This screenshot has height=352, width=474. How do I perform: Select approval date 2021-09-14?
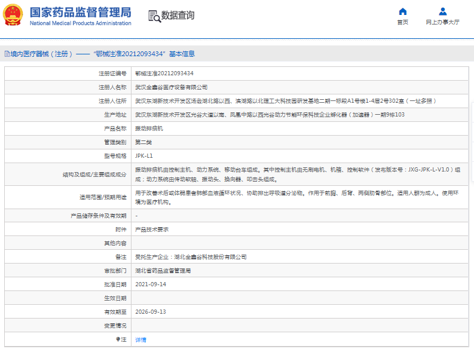(151, 284)
